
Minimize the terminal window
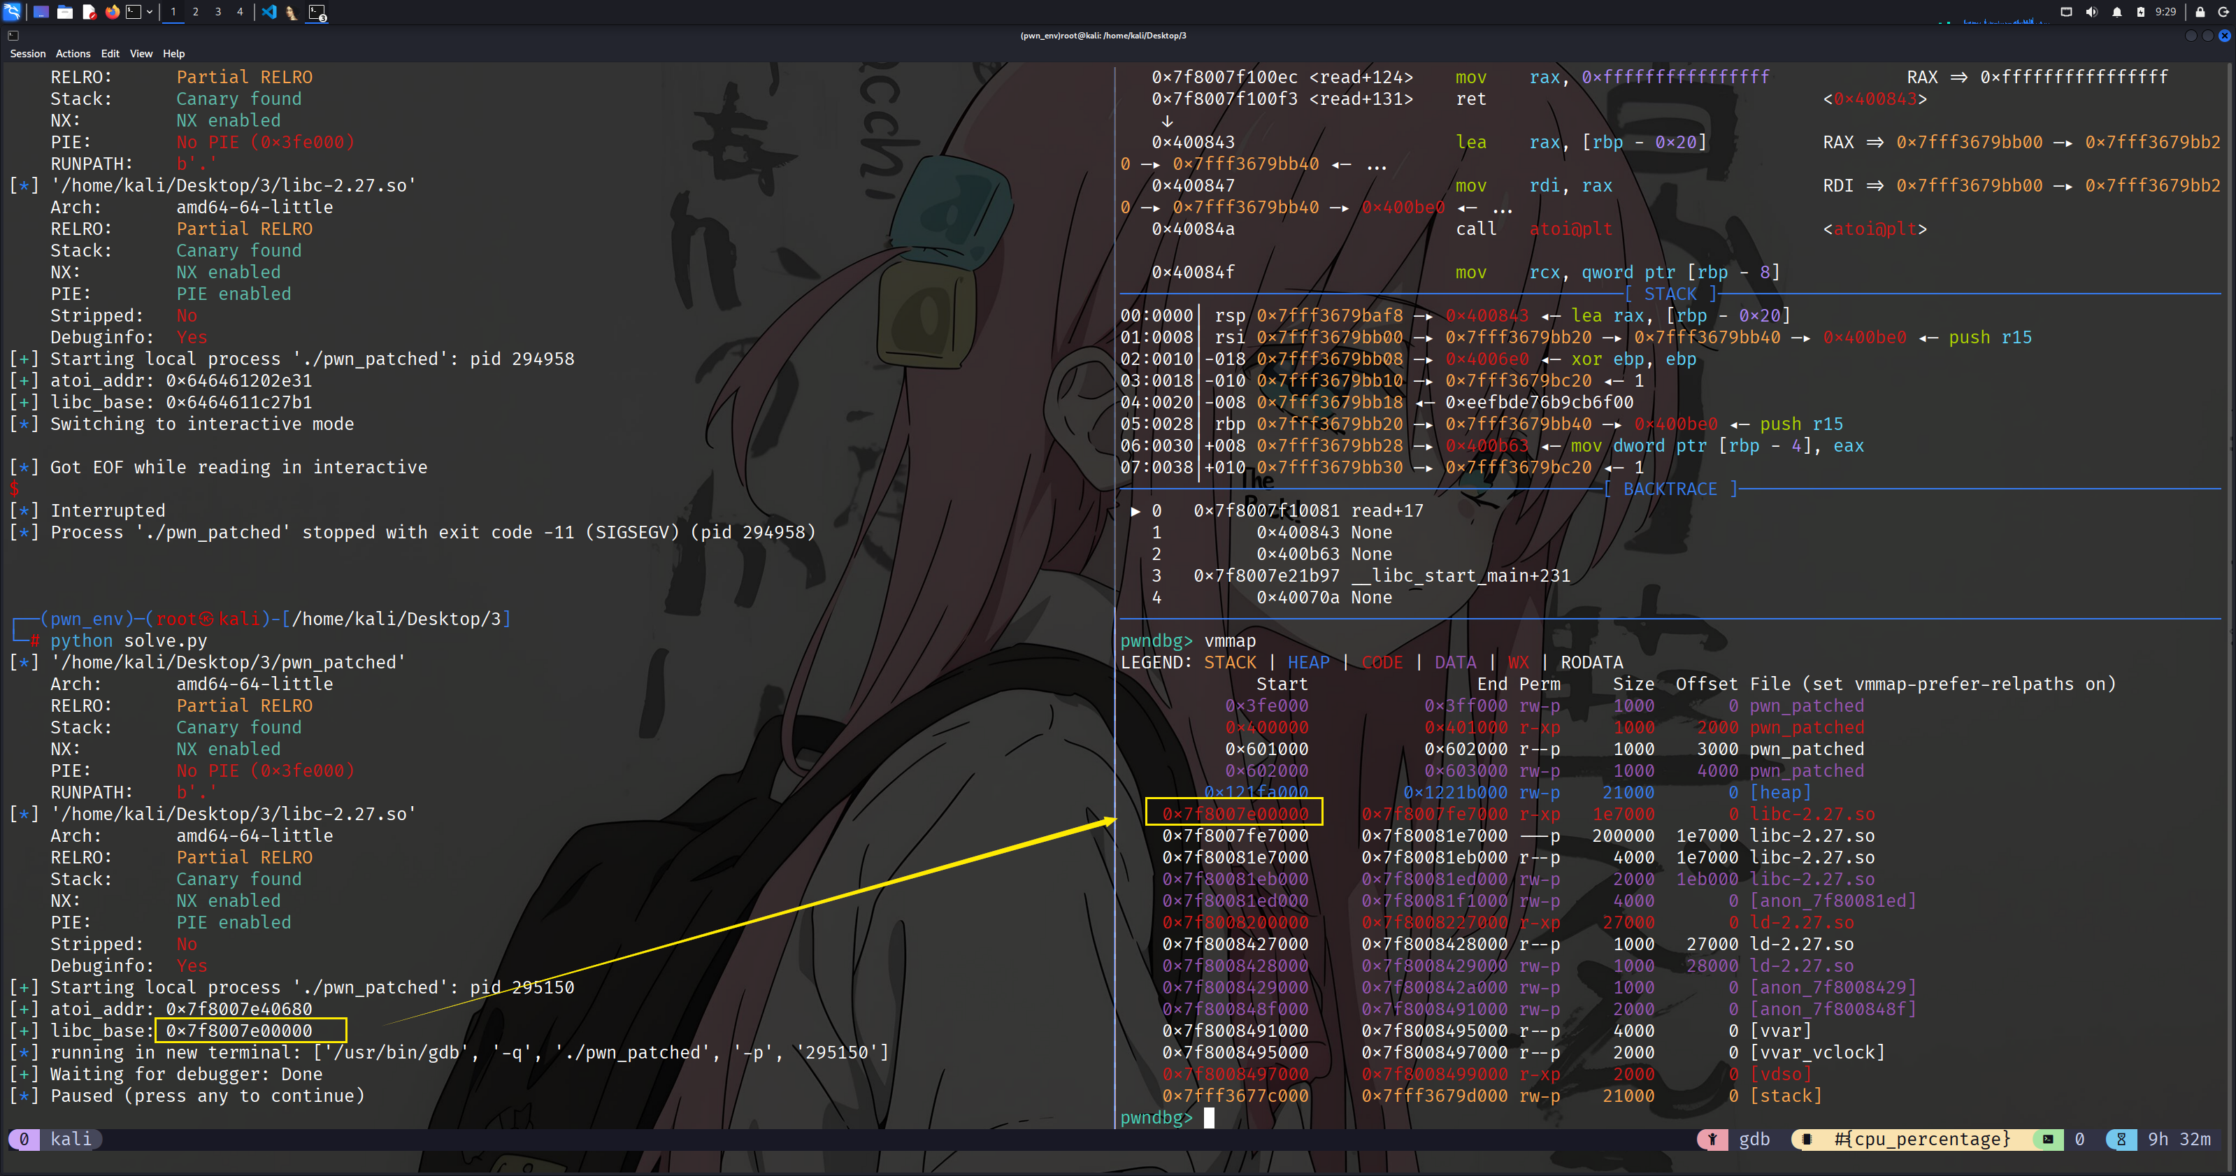coord(2191,36)
